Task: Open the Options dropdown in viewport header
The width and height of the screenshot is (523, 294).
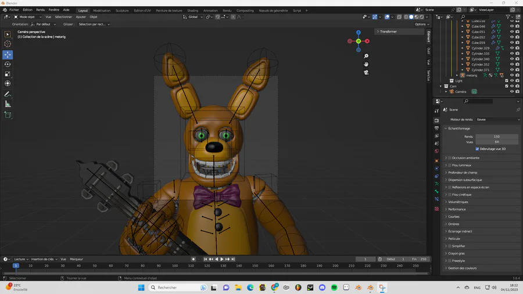Action: pyautogui.click(x=422, y=24)
